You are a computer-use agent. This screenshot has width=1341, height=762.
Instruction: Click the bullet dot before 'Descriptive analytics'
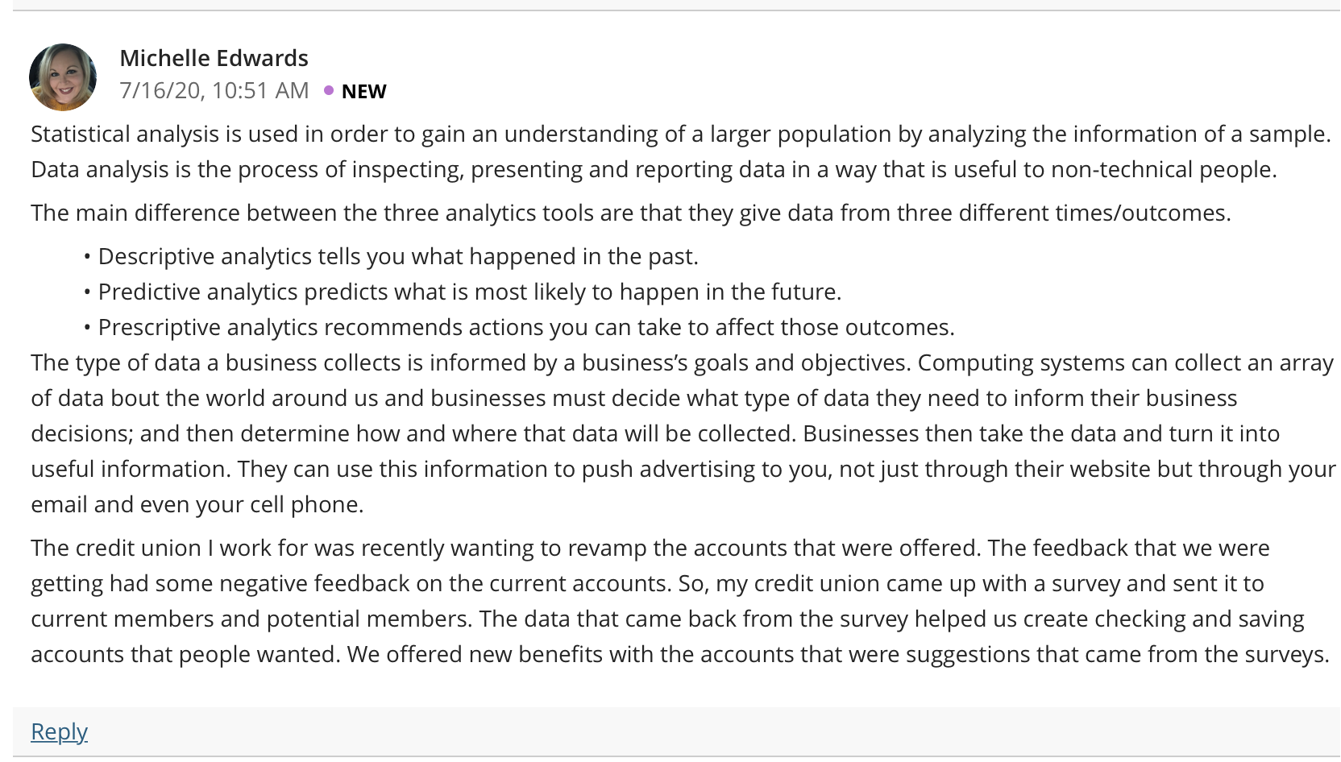coord(86,257)
